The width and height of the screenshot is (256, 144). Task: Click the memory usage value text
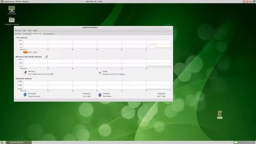pyautogui.click(x=40, y=74)
